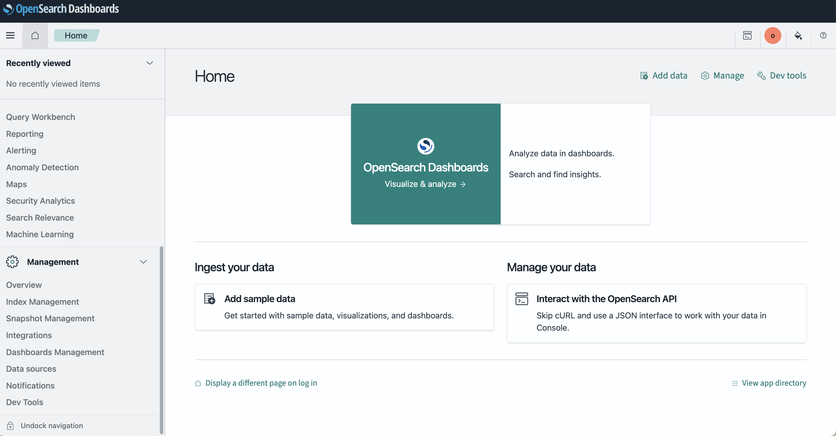Click the orange user avatar icon
836x436 pixels.
pos(773,36)
